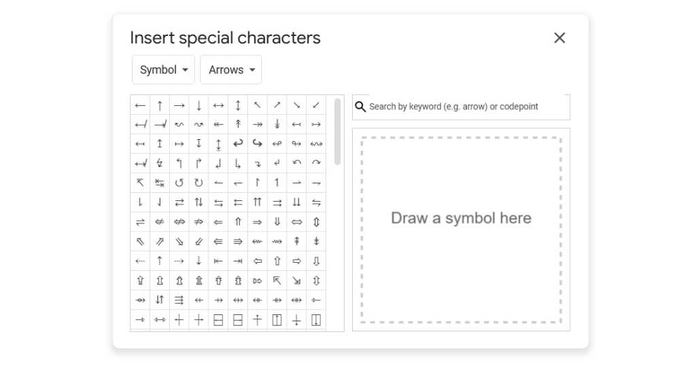
Task: Expand the Arrows subcategory dropdown
Action: click(231, 70)
